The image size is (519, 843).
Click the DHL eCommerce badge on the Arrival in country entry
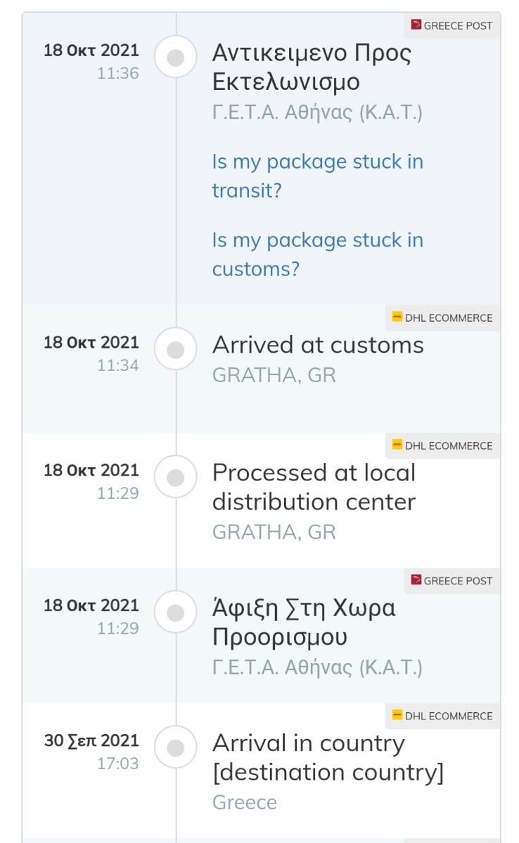[442, 716]
